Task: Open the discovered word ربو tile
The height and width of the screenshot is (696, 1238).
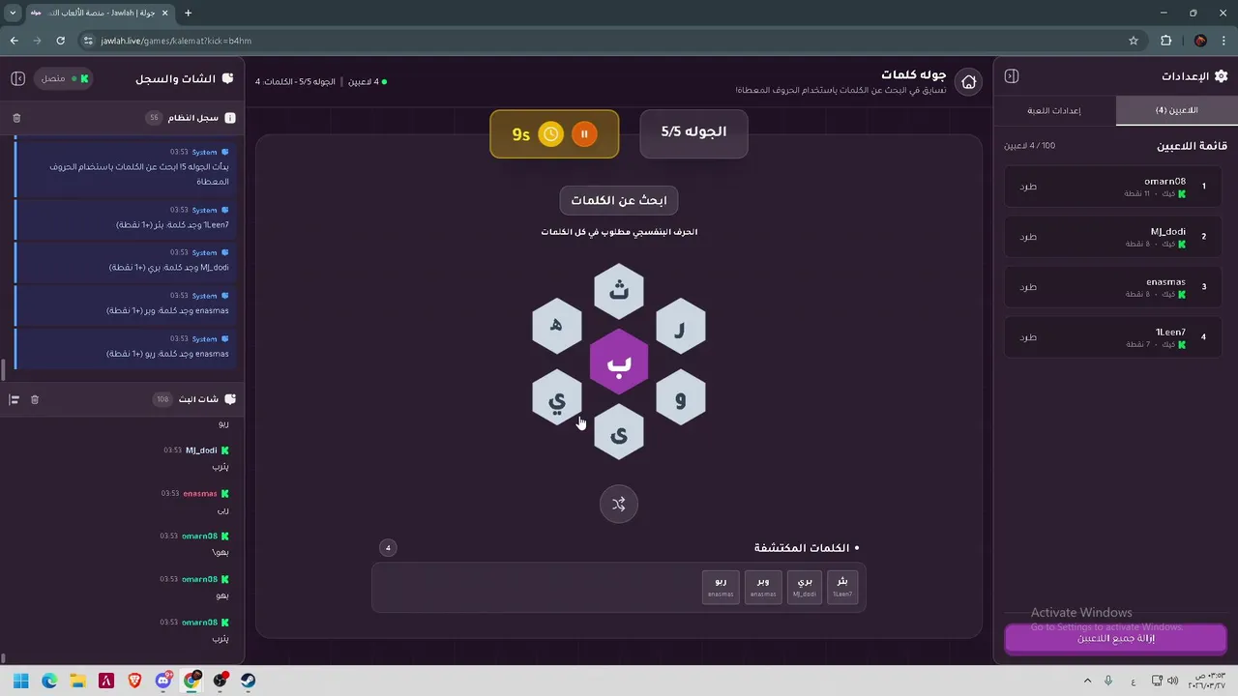Action: pos(721,587)
